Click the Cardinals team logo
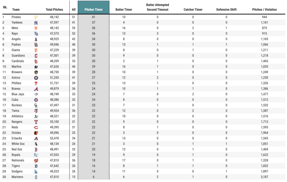Viewport: 287px width, 182px height. pyautogui.click(x=36, y=61)
